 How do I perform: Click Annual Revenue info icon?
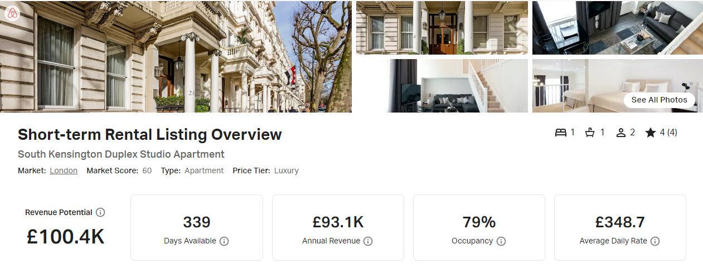click(368, 241)
